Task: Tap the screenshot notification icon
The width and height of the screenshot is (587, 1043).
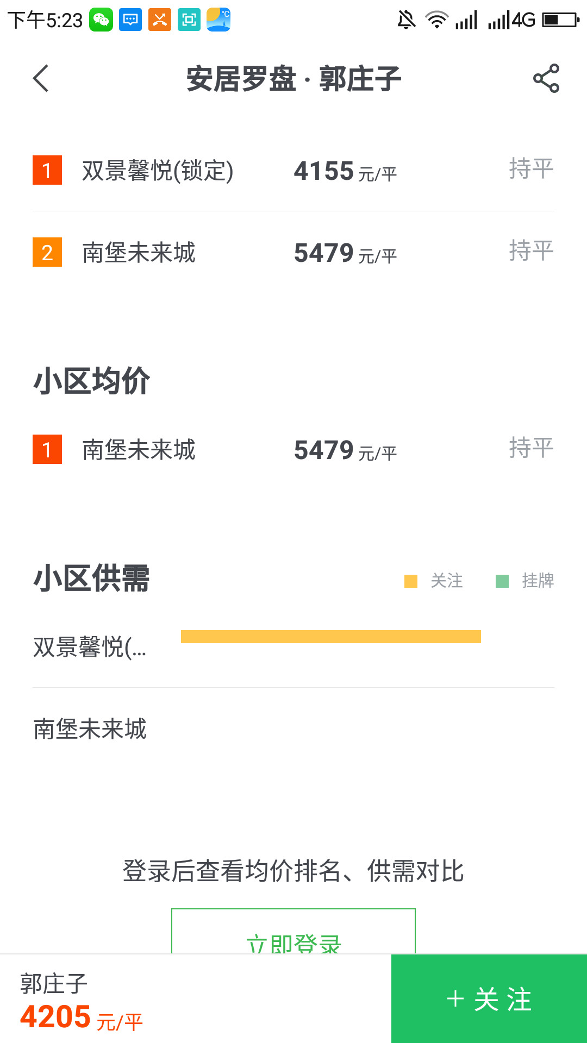Action: tap(189, 20)
